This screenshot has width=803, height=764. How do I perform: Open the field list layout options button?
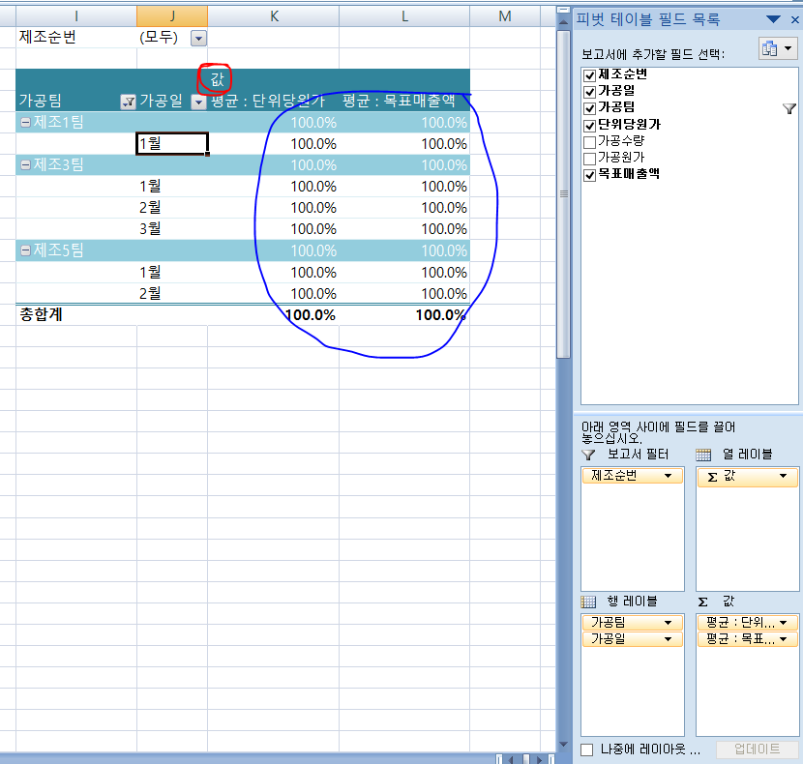(778, 49)
